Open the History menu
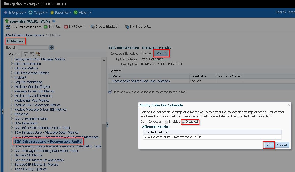295x172 pixels. tap(83, 12)
